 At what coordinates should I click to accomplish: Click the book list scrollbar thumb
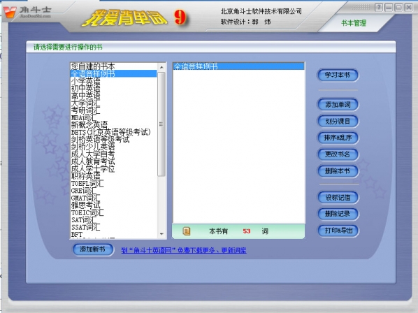161,124
